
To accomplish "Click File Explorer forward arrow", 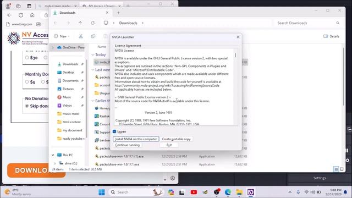I will pyautogui.click(x=68, y=23).
